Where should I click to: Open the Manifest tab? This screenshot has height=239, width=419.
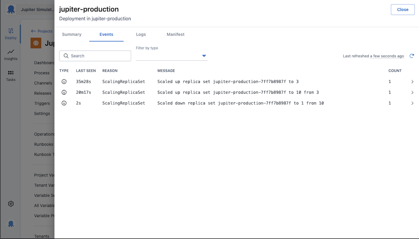click(x=176, y=34)
